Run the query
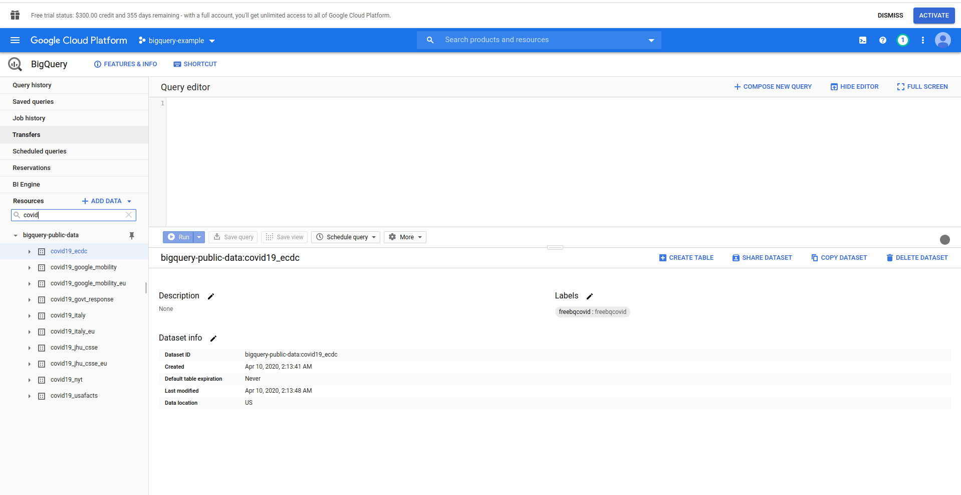Image resolution: width=961 pixels, height=495 pixels. [178, 237]
